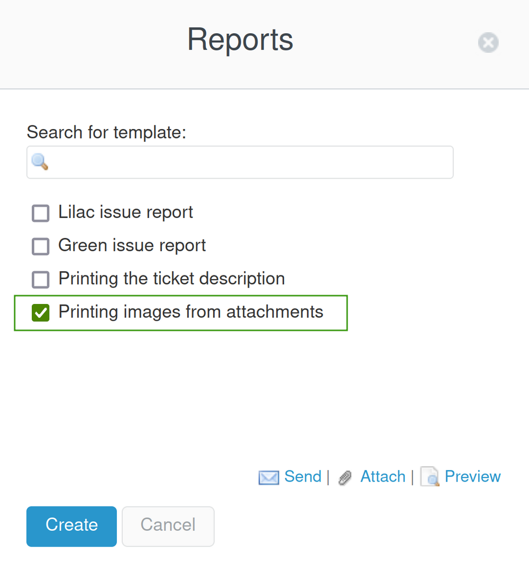This screenshot has width=529, height=562.
Task: Click the 'Search for template:' field label
Action: [x=106, y=132]
